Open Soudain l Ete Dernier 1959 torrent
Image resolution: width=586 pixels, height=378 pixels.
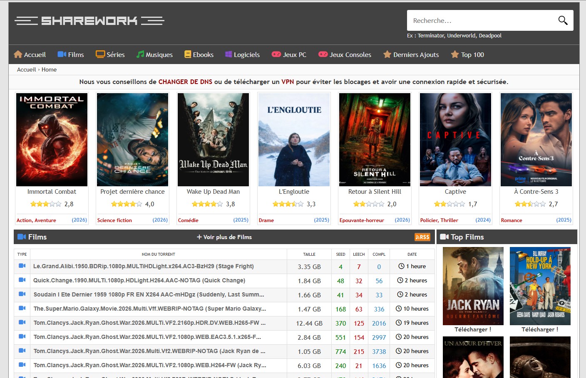point(149,294)
